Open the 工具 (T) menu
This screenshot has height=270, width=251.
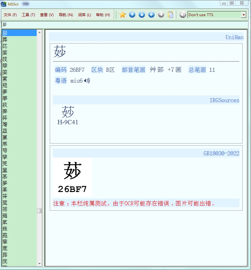coord(28,15)
